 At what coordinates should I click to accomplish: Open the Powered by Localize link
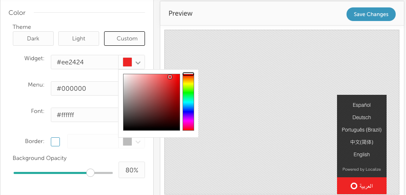(362, 169)
